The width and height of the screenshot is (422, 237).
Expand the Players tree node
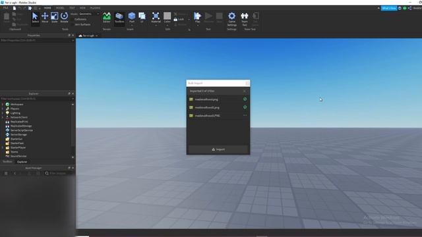3,109
